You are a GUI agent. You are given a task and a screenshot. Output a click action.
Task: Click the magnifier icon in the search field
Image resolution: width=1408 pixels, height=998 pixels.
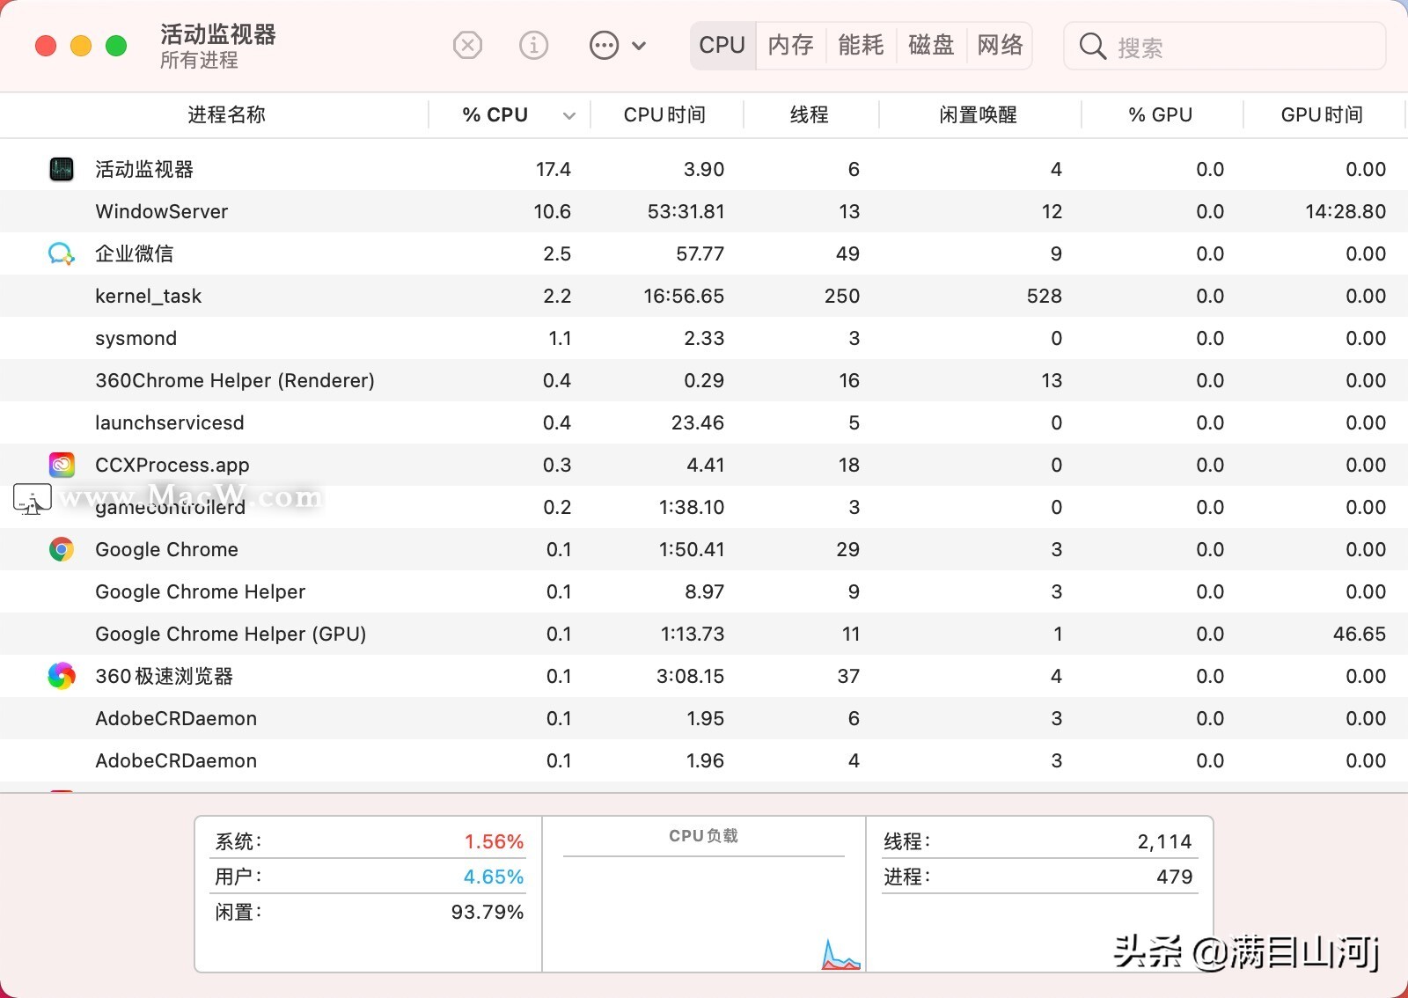(x=1091, y=46)
